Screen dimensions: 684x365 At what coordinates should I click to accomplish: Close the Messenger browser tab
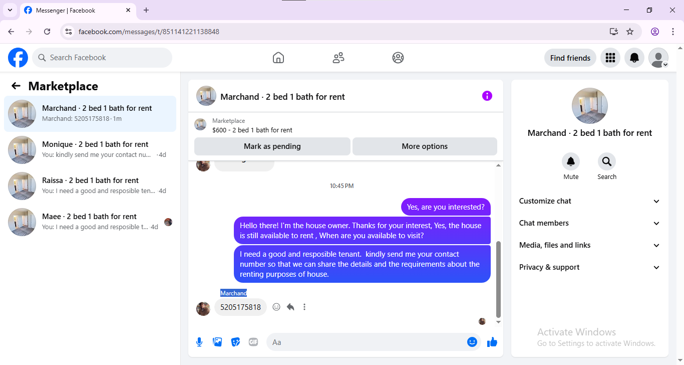(x=127, y=10)
